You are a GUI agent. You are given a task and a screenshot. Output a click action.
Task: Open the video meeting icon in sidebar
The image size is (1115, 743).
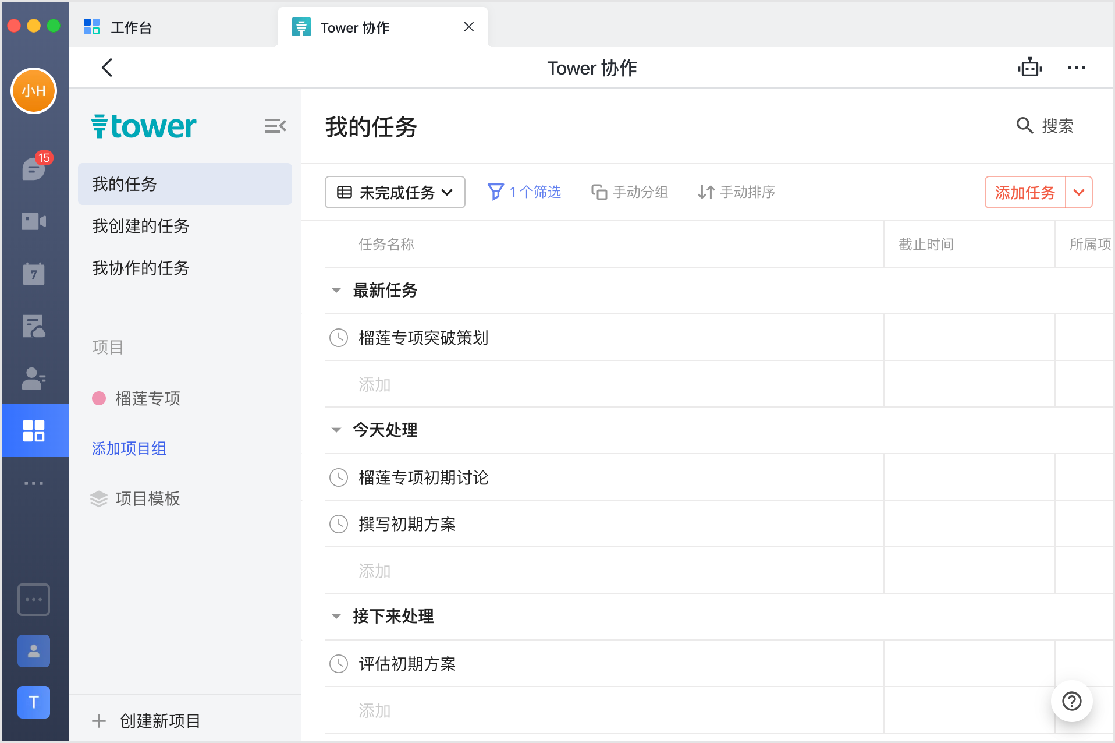point(34,221)
